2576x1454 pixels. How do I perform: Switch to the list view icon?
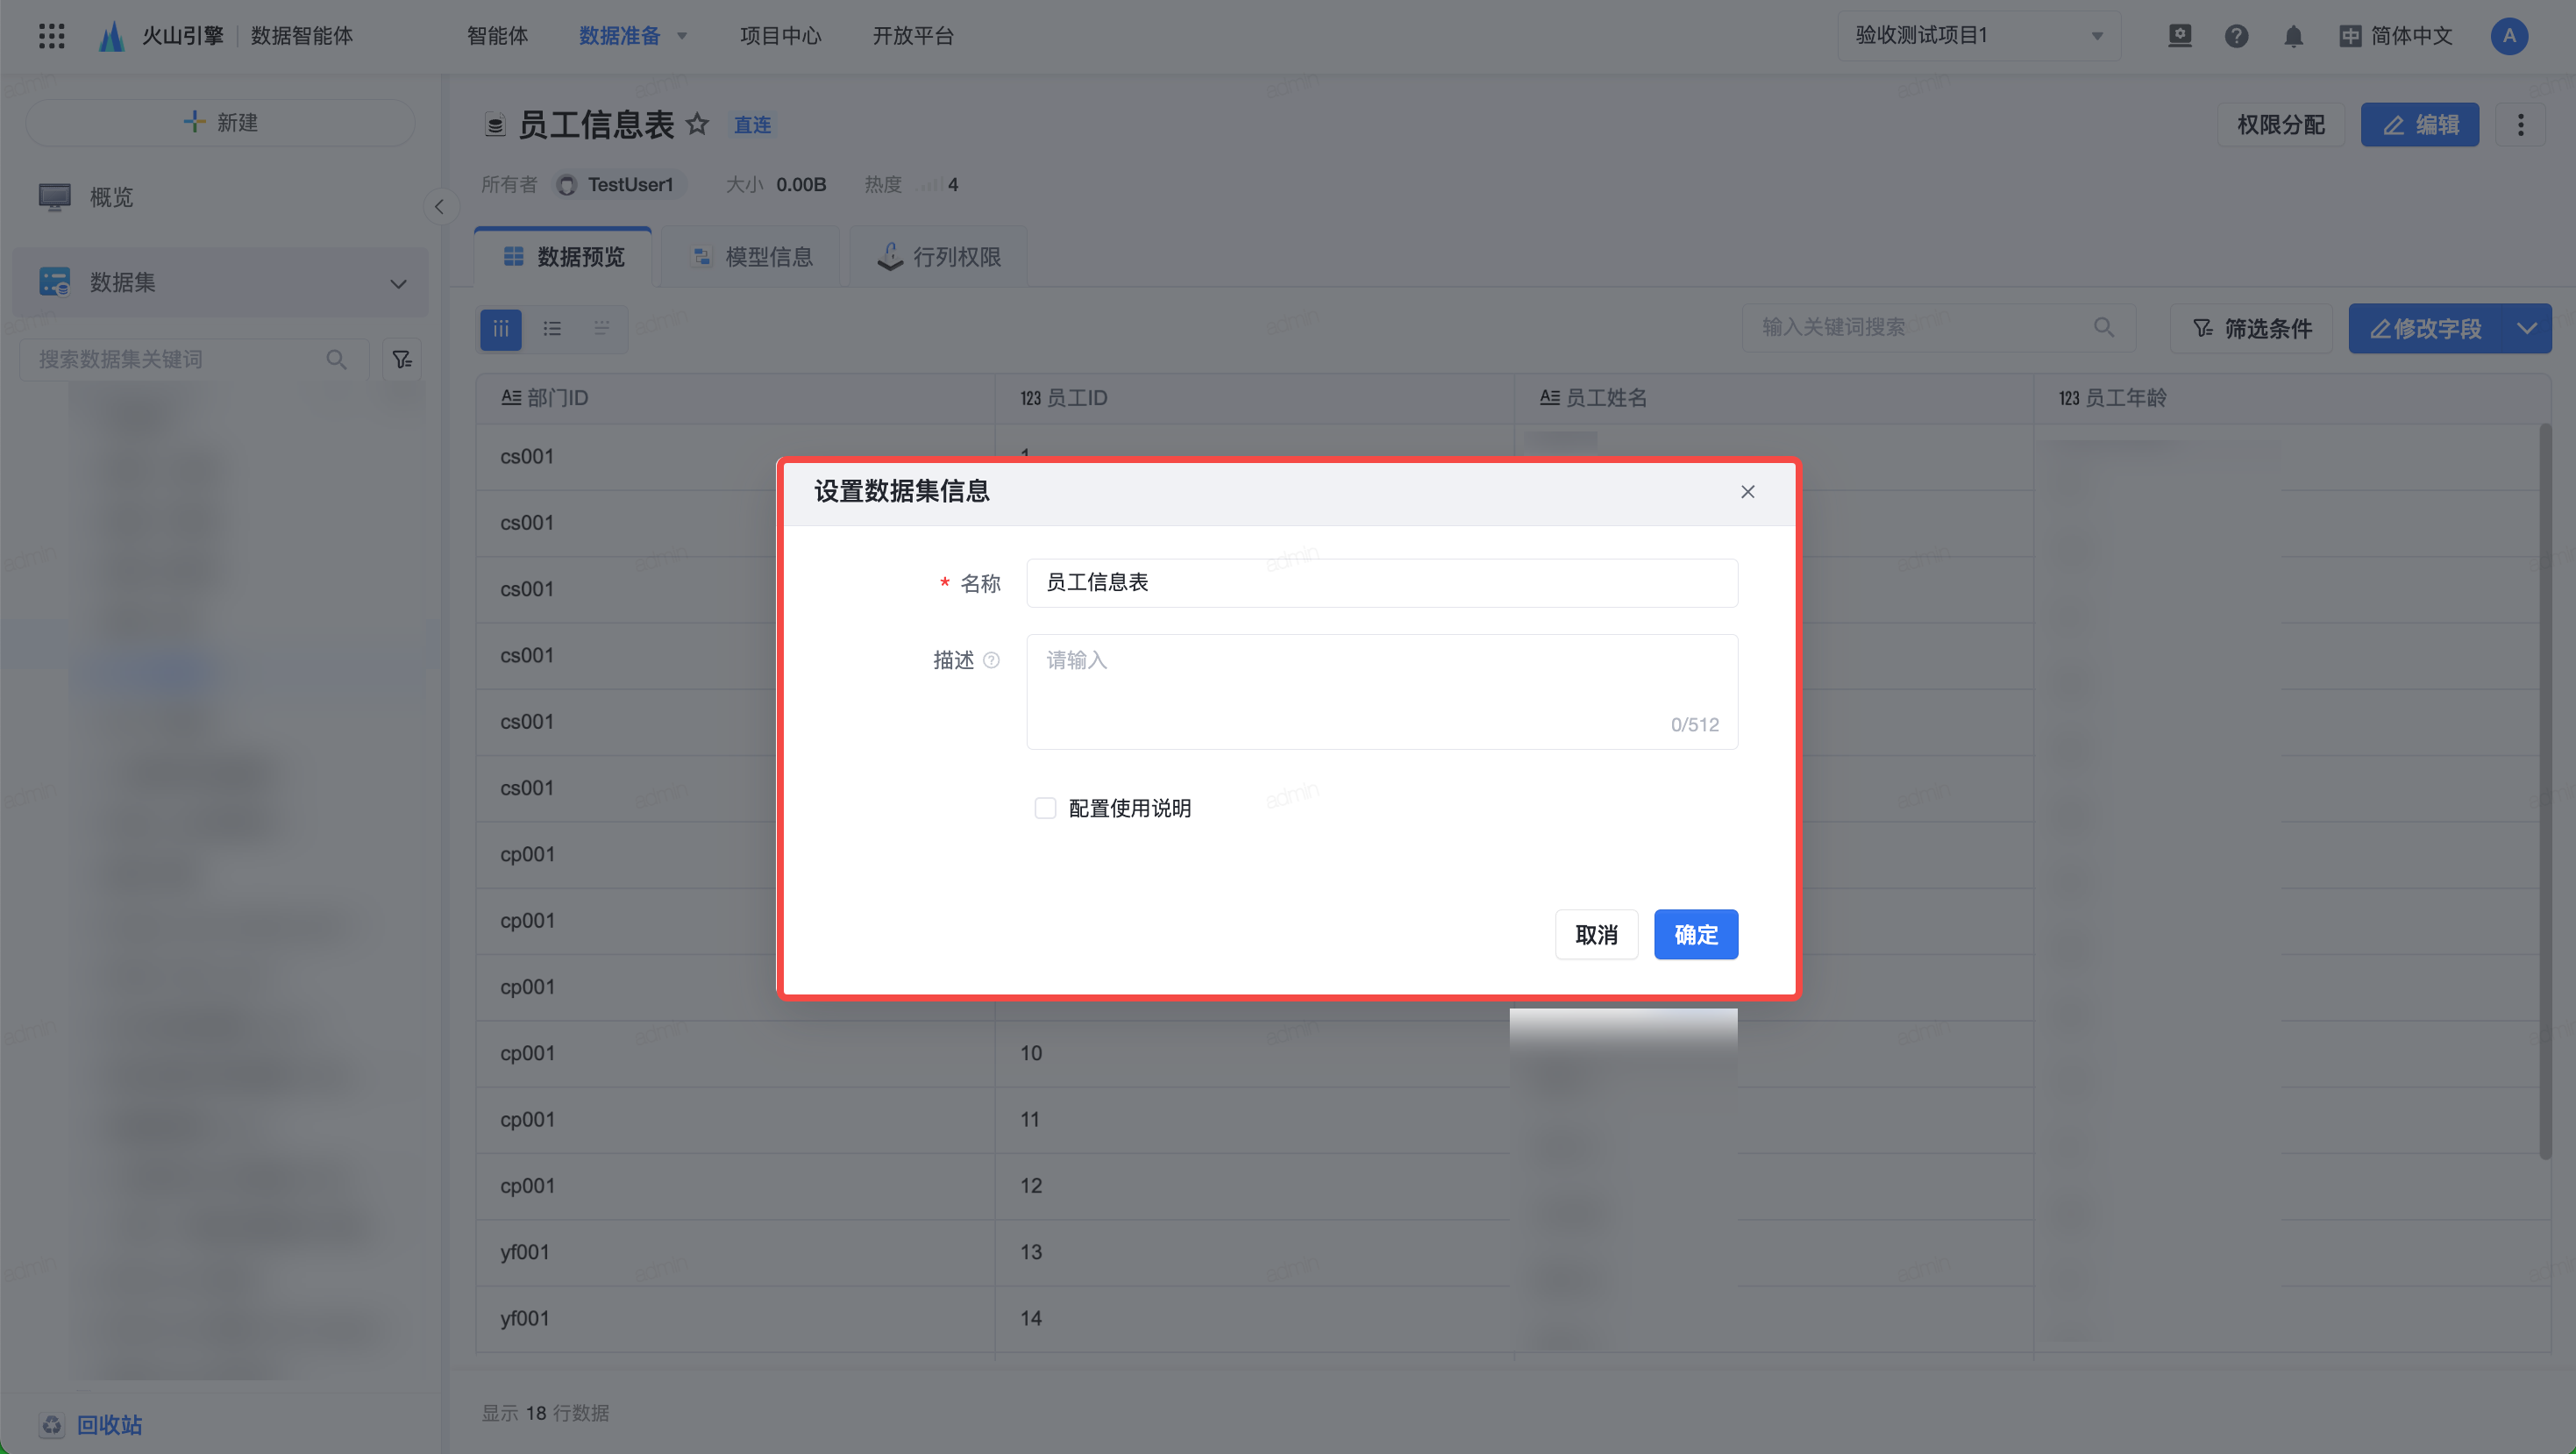click(x=552, y=328)
